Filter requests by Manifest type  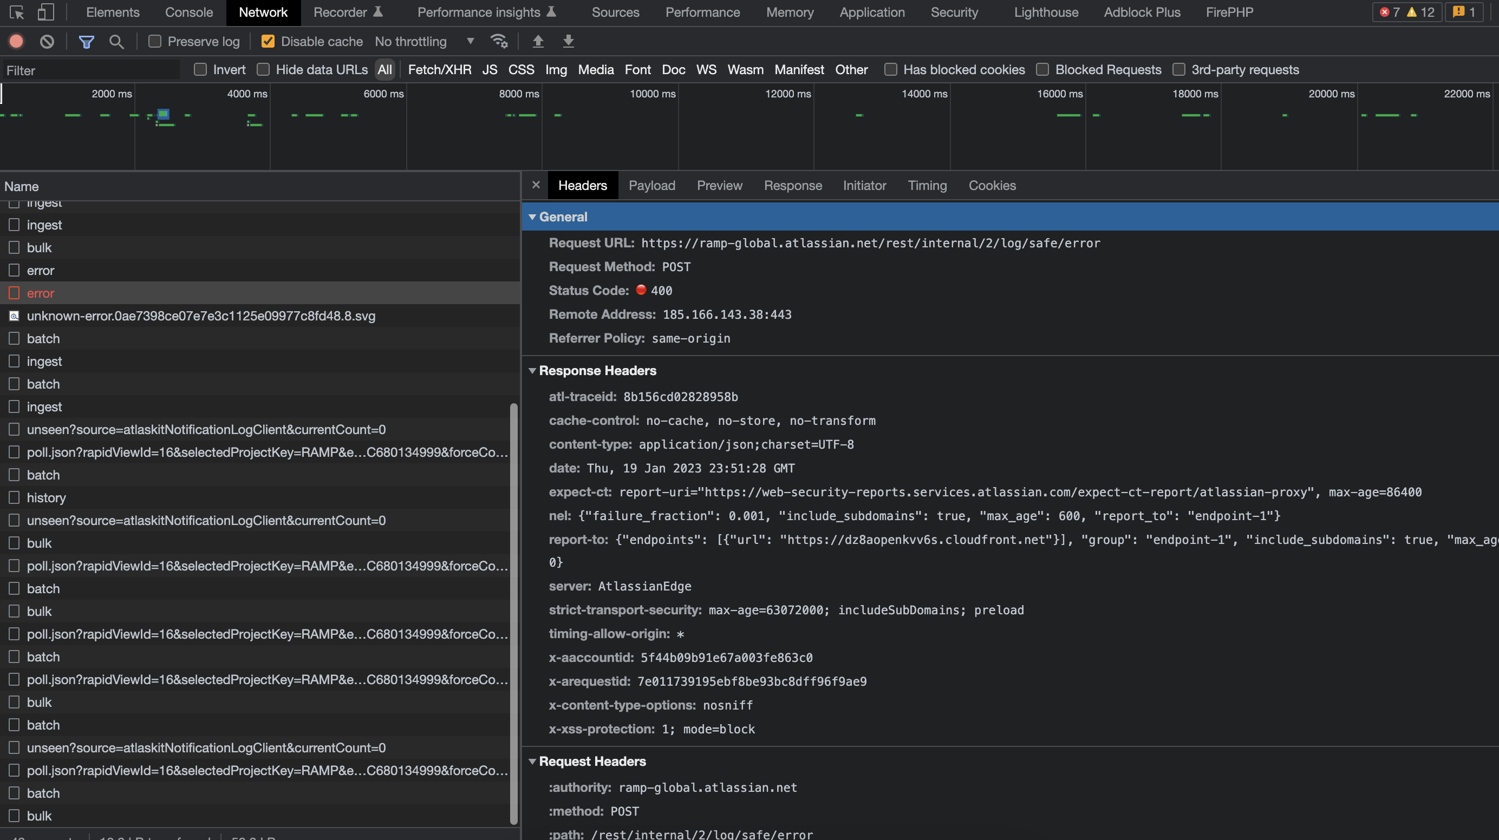[799, 70]
